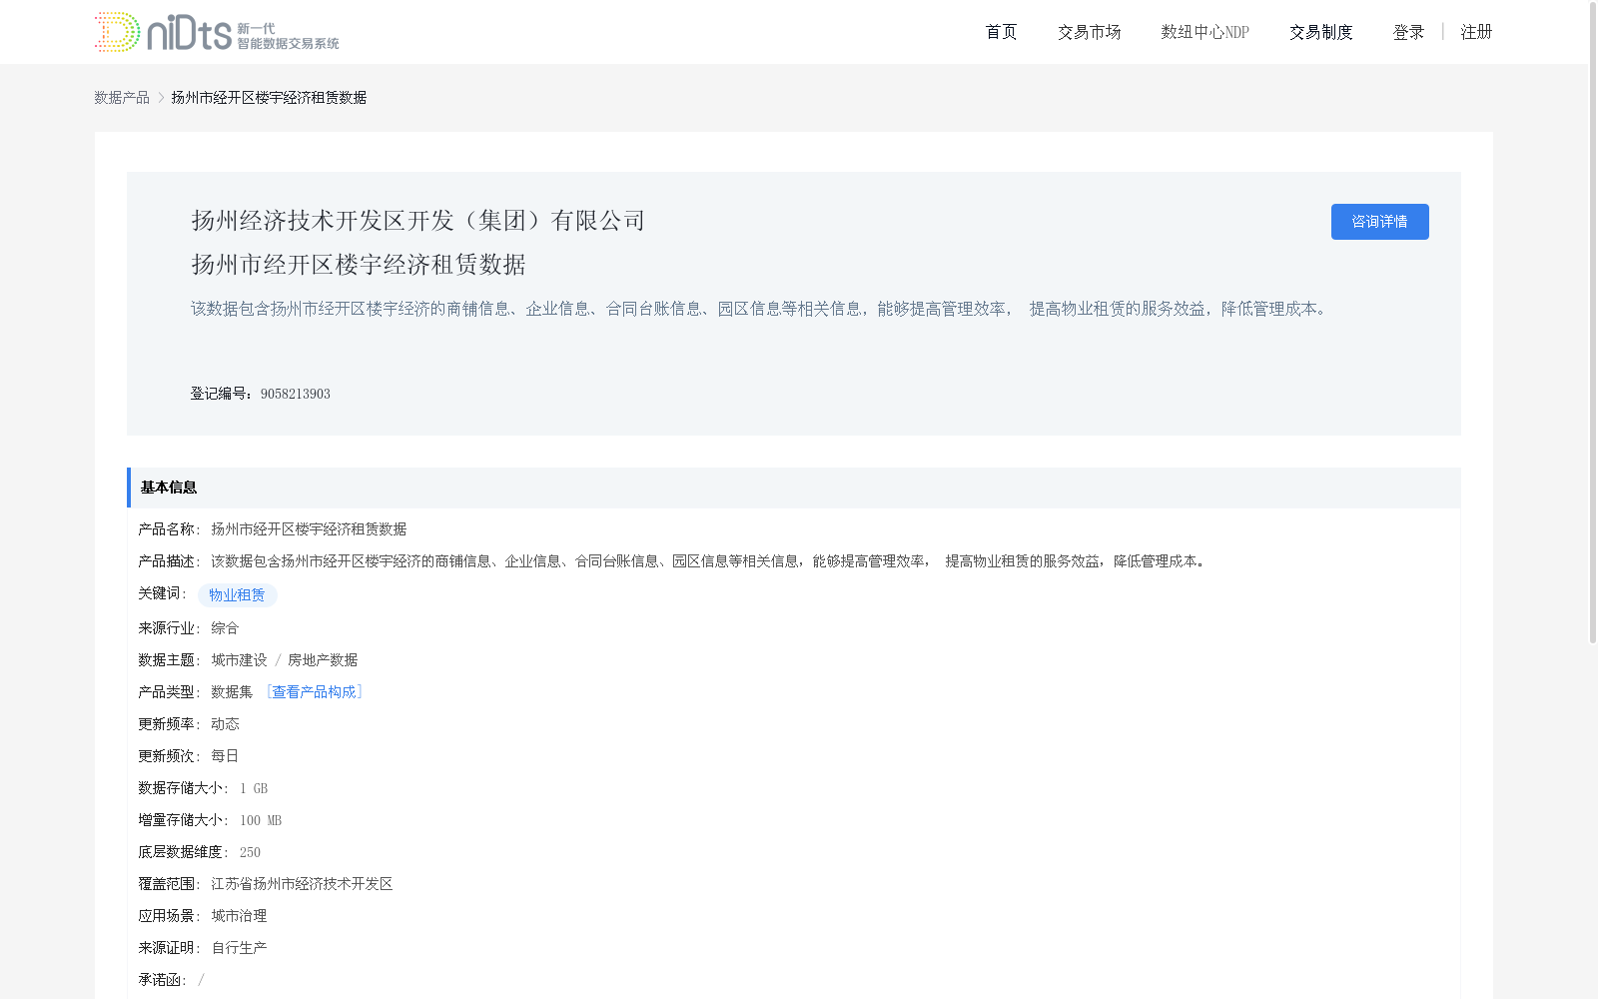Click the 登录 link
Screen dimensions: 1598x999
pyautogui.click(x=1408, y=32)
